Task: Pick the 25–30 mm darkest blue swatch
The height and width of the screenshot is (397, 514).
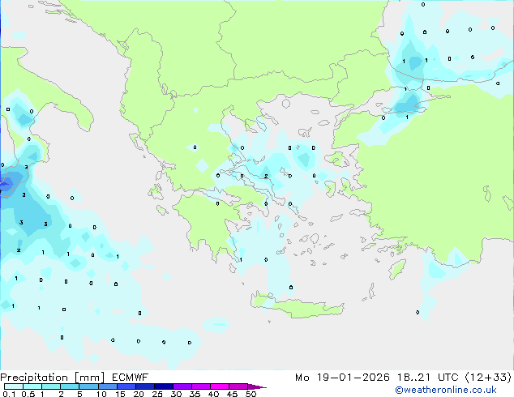Action: click(x=164, y=386)
